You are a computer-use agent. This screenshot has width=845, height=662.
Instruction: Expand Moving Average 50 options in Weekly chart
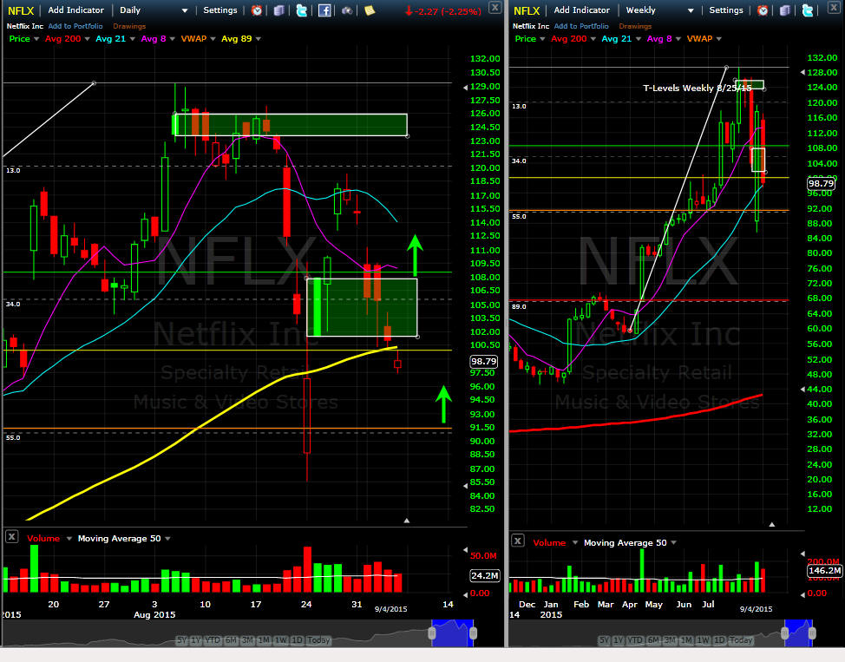[673, 543]
